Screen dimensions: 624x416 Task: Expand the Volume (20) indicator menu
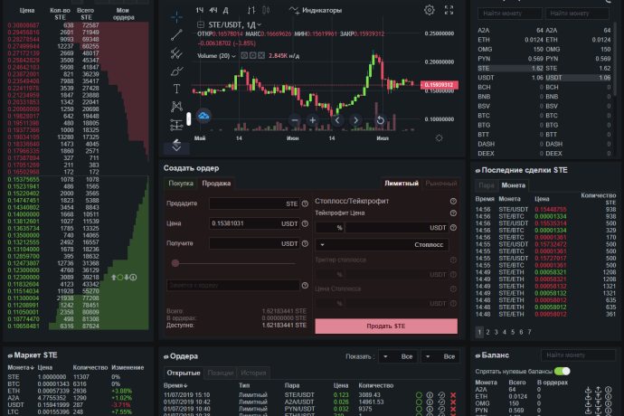pos(233,56)
